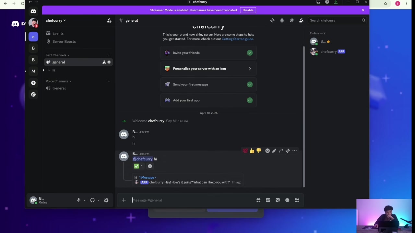The height and width of the screenshot is (233, 415).
Task: Select 'Add your first app' step
Action: [208, 100]
